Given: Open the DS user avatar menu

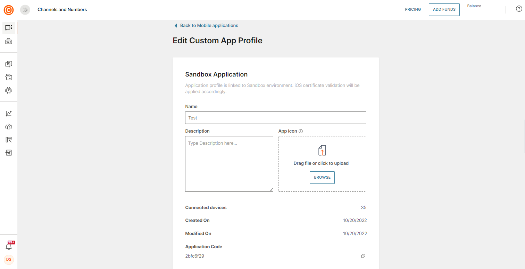Looking at the screenshot, I should [x=9, y=260].
